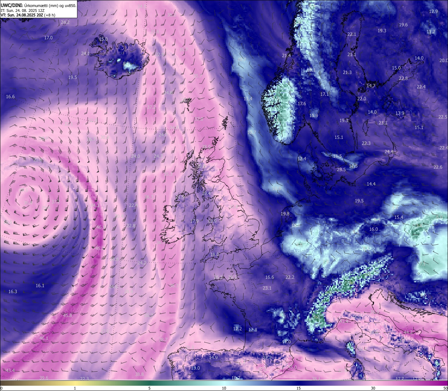Click the '50' tick on the color scale
Screen dimensions: 448x391
coord(445,388)
